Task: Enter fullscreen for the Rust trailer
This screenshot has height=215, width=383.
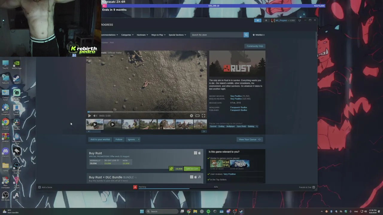Action: tap(203, 116)
